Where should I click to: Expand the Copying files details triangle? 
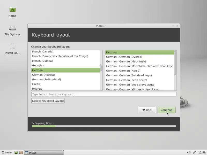pyautogui.click(x=33, y=123)
